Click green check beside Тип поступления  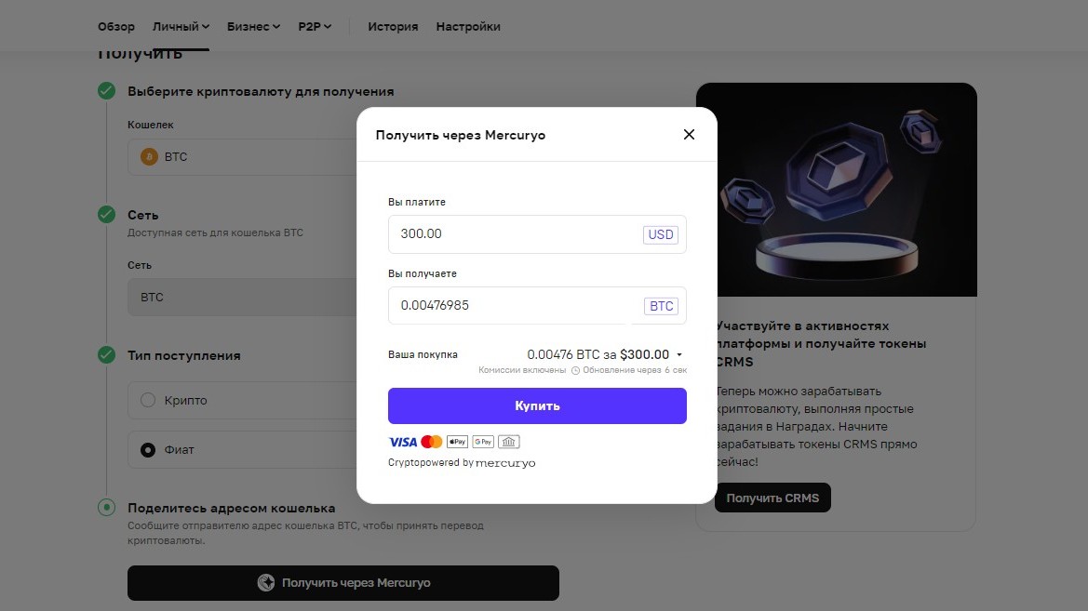pyautogui.click(x=106, y=355)
